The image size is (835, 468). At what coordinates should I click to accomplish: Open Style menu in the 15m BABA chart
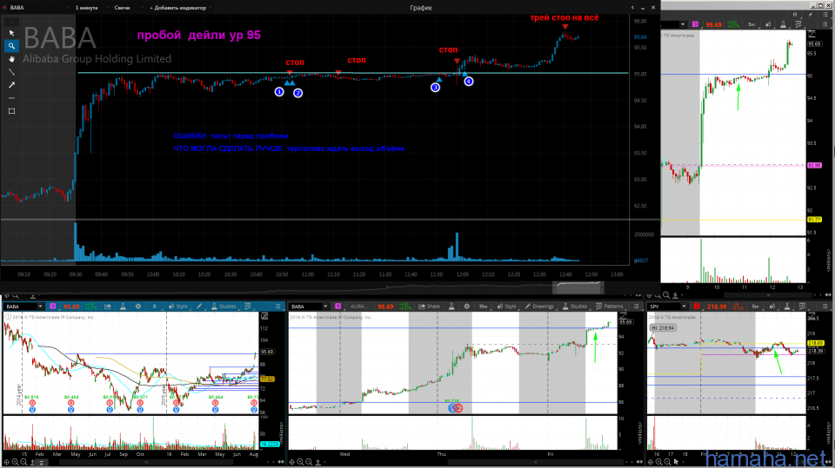pos(506,307)
